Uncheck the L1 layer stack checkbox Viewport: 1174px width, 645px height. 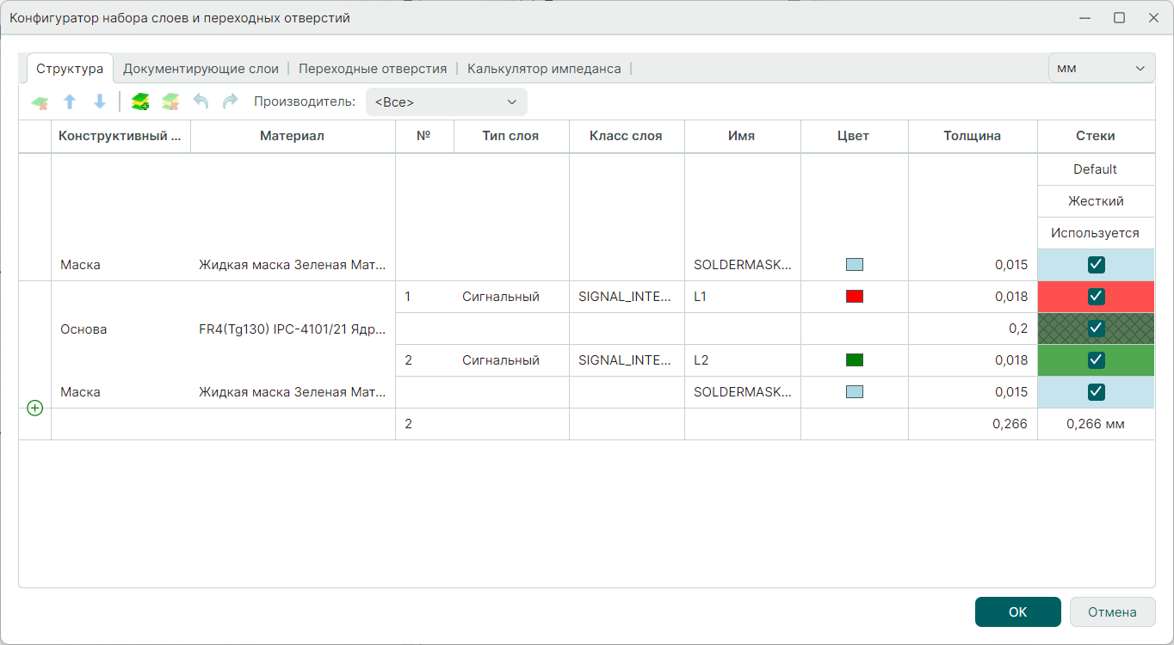pos(1096,297)
